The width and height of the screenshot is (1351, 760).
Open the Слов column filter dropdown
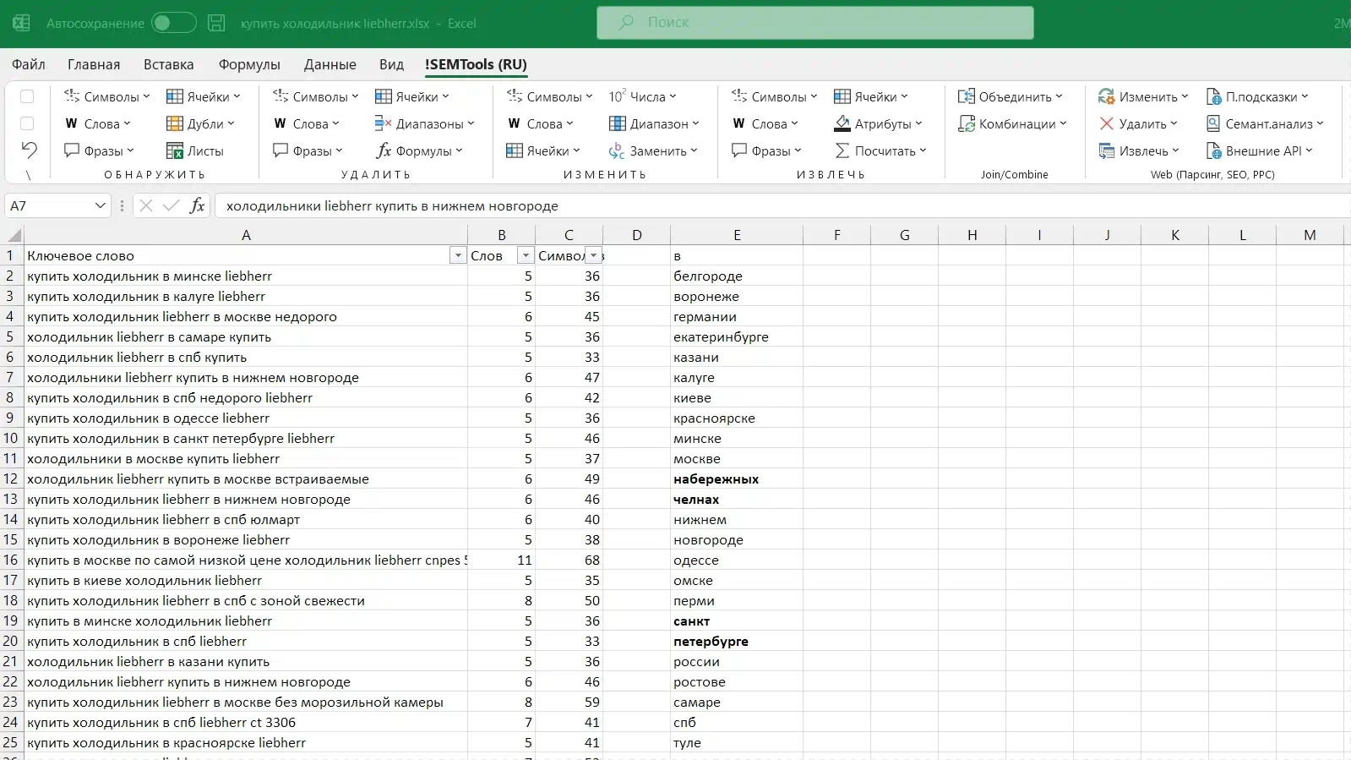tap(526, 255)
